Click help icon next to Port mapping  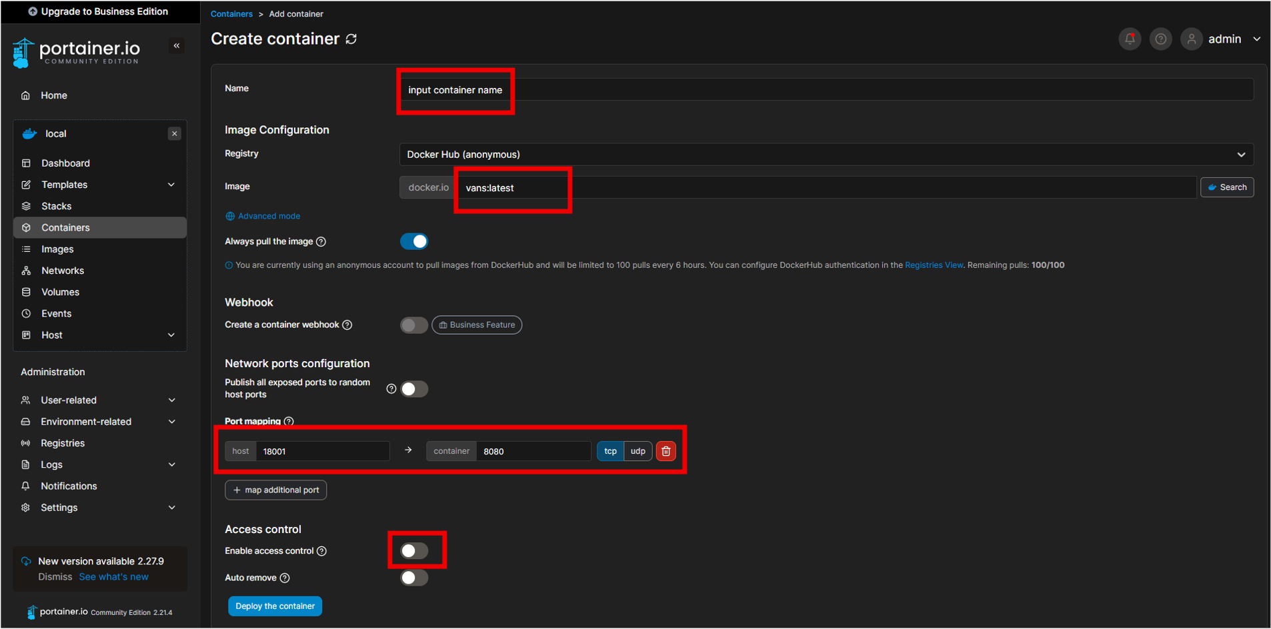[289, 421]
